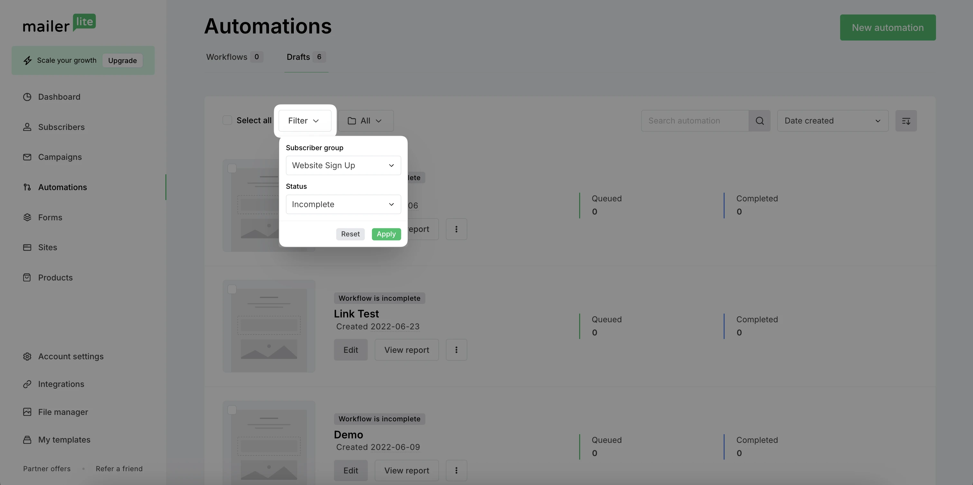The width and height of the screenshot is (973, 485).
Task: View report for Demo automation
Action: [x=406, y=471]
